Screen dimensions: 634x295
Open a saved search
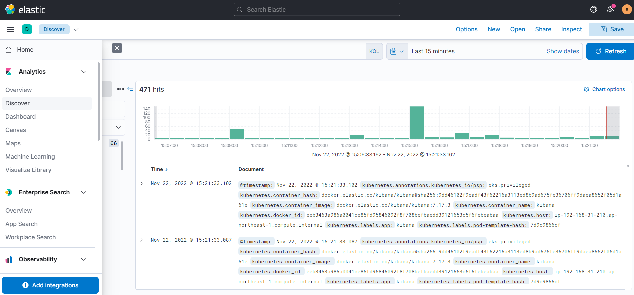(x=517, y=29)
